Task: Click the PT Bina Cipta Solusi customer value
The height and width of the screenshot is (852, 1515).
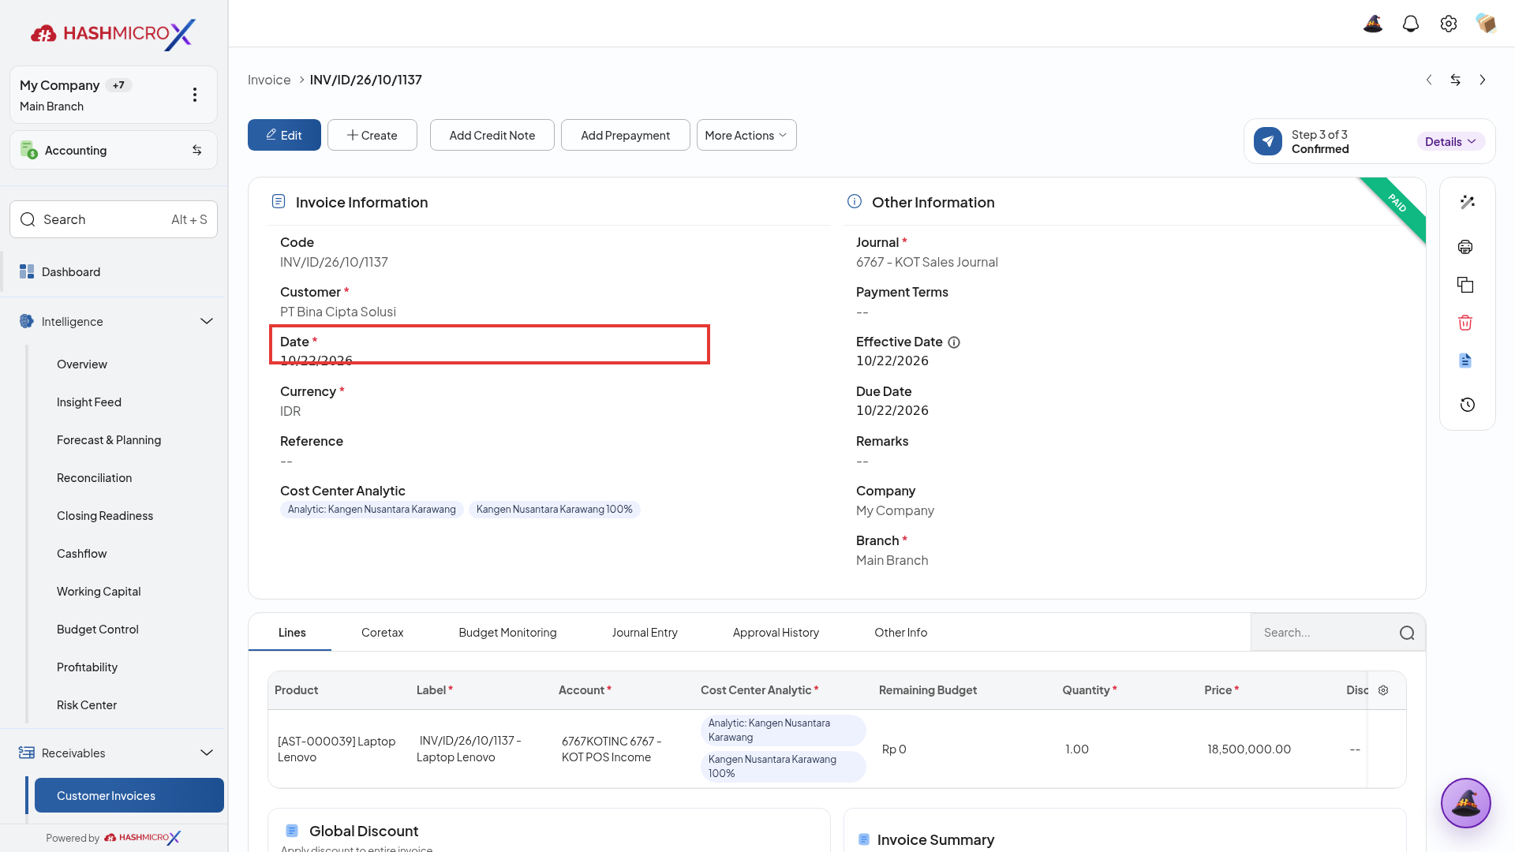Action: (x=338, y=312)
